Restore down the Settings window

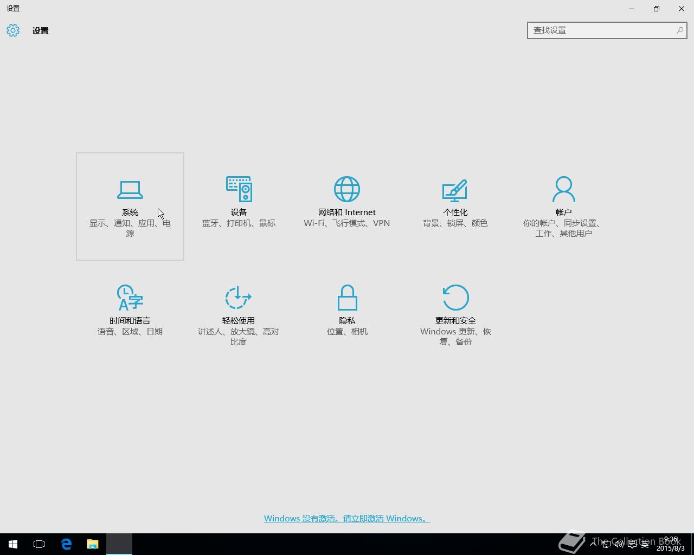point(657,9)
